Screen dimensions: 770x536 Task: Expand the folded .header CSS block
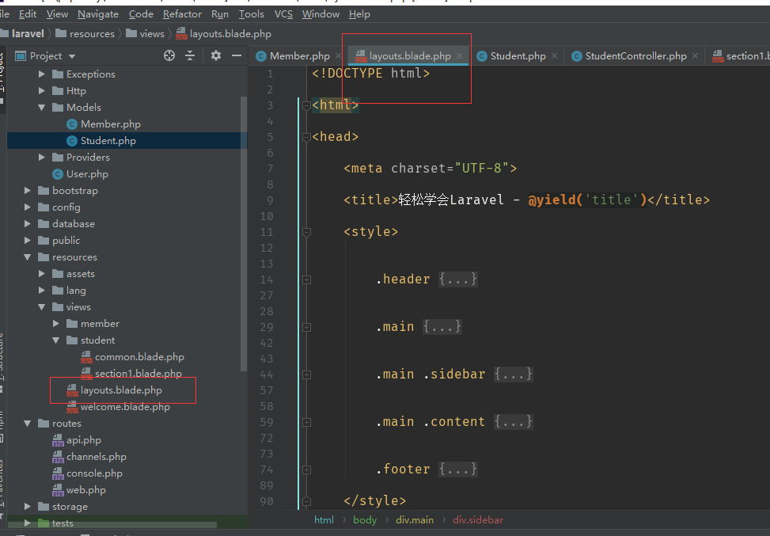point(306,279)
